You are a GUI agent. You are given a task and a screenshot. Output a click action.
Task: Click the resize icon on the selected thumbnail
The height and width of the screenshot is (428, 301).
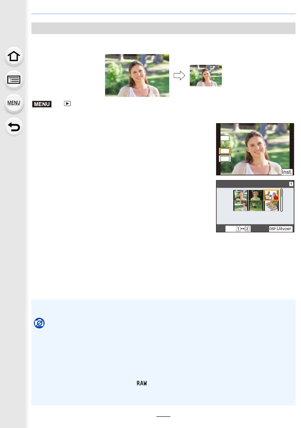(x=268, y=197)
